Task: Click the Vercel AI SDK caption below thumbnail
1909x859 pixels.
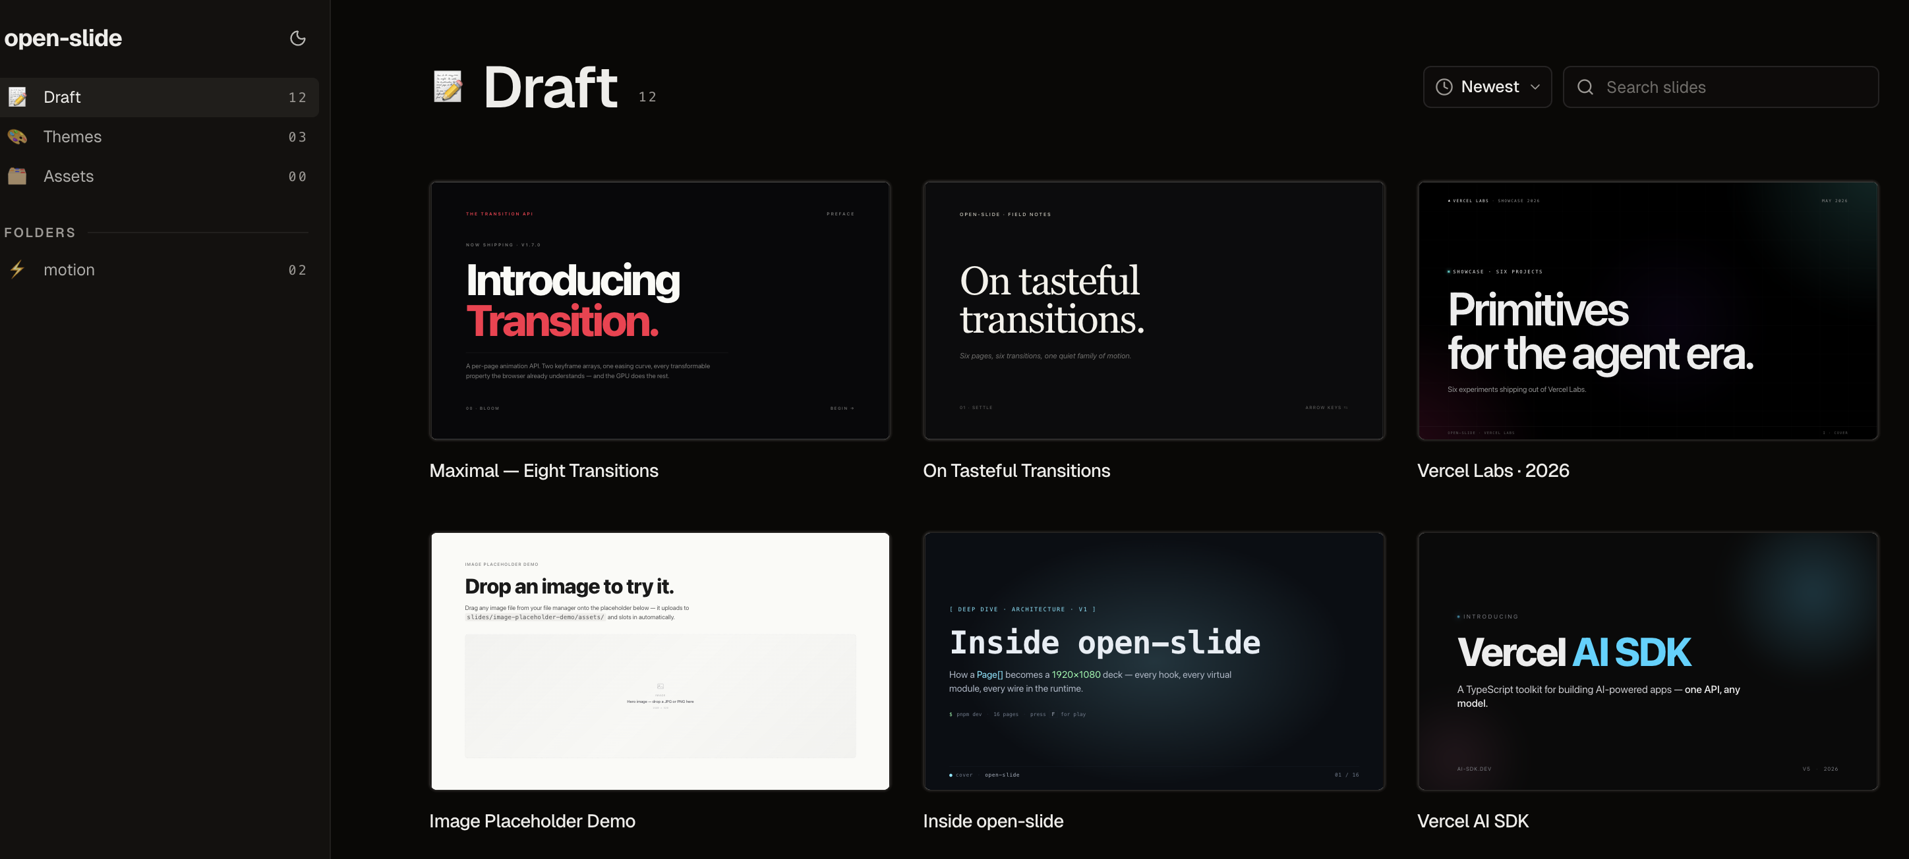Action: coord(1473,821)
